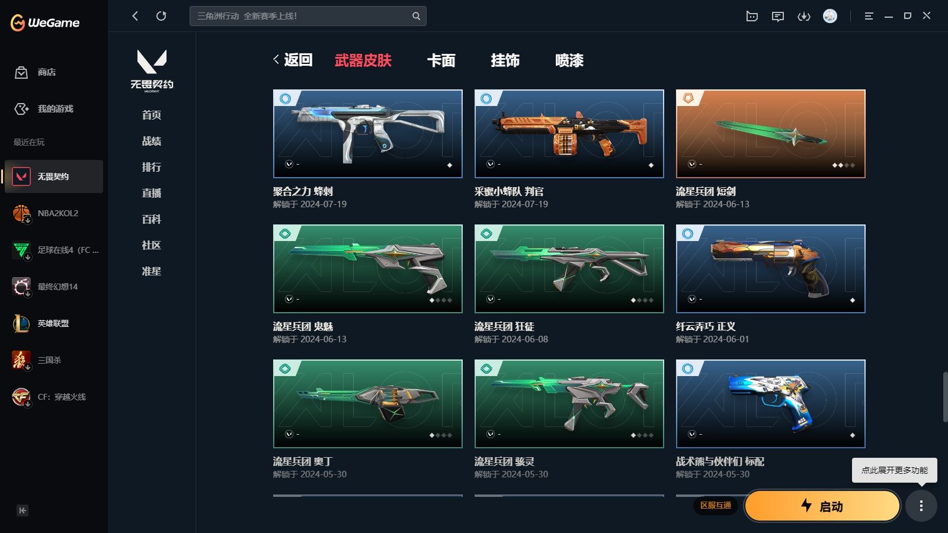Switch to the 喷漆 tab
Screen dimensions: 948x533
coord(569,60)
